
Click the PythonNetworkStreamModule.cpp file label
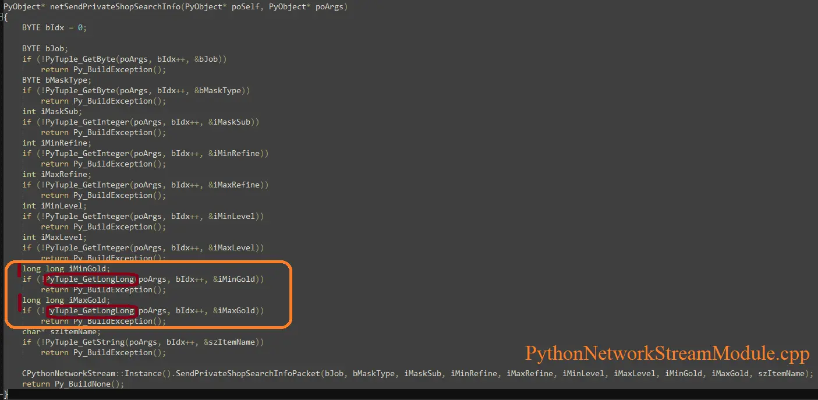click(667, 353)
